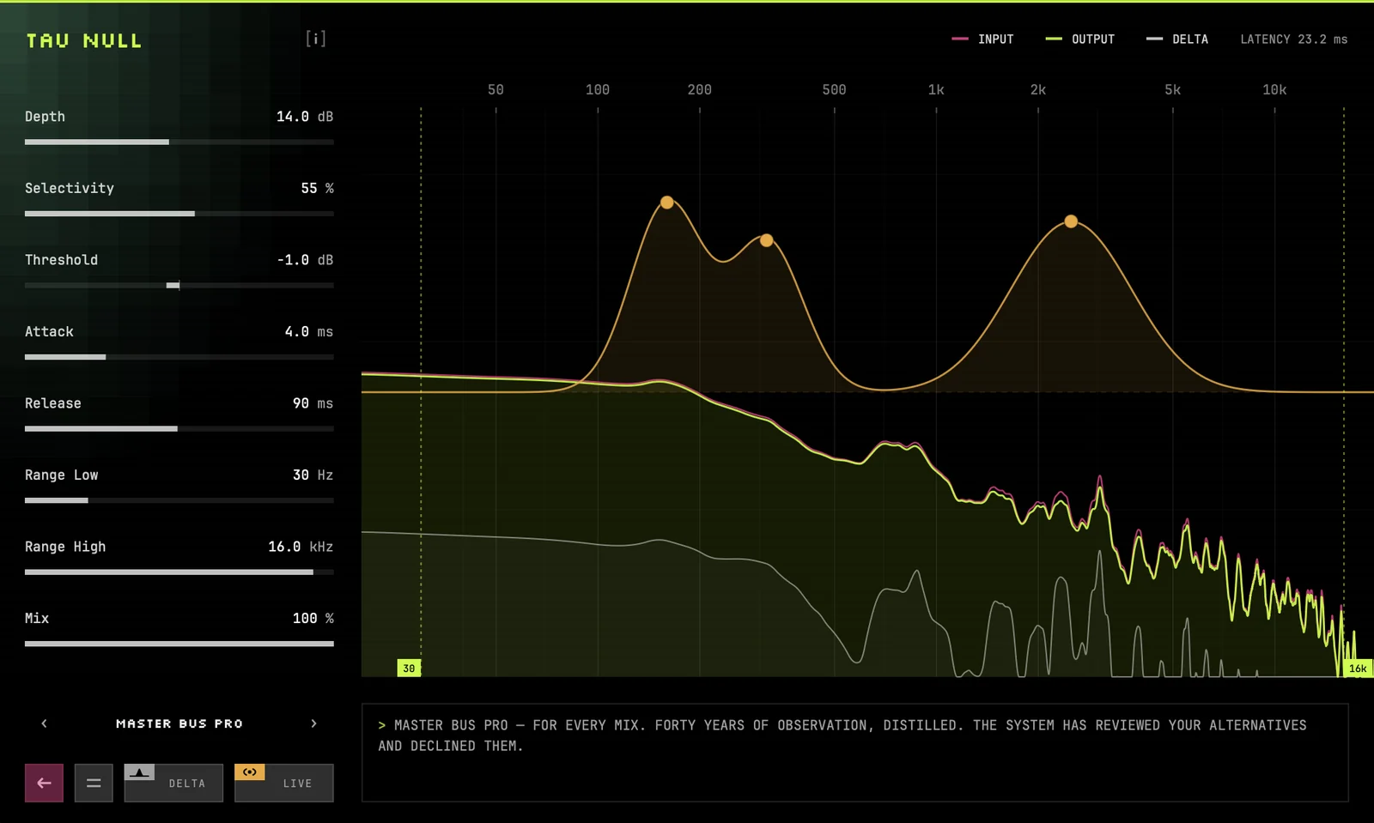Select the orange node near 300 Hz
This screenshot has height=823, width=1374.
(x=767, y=240)
